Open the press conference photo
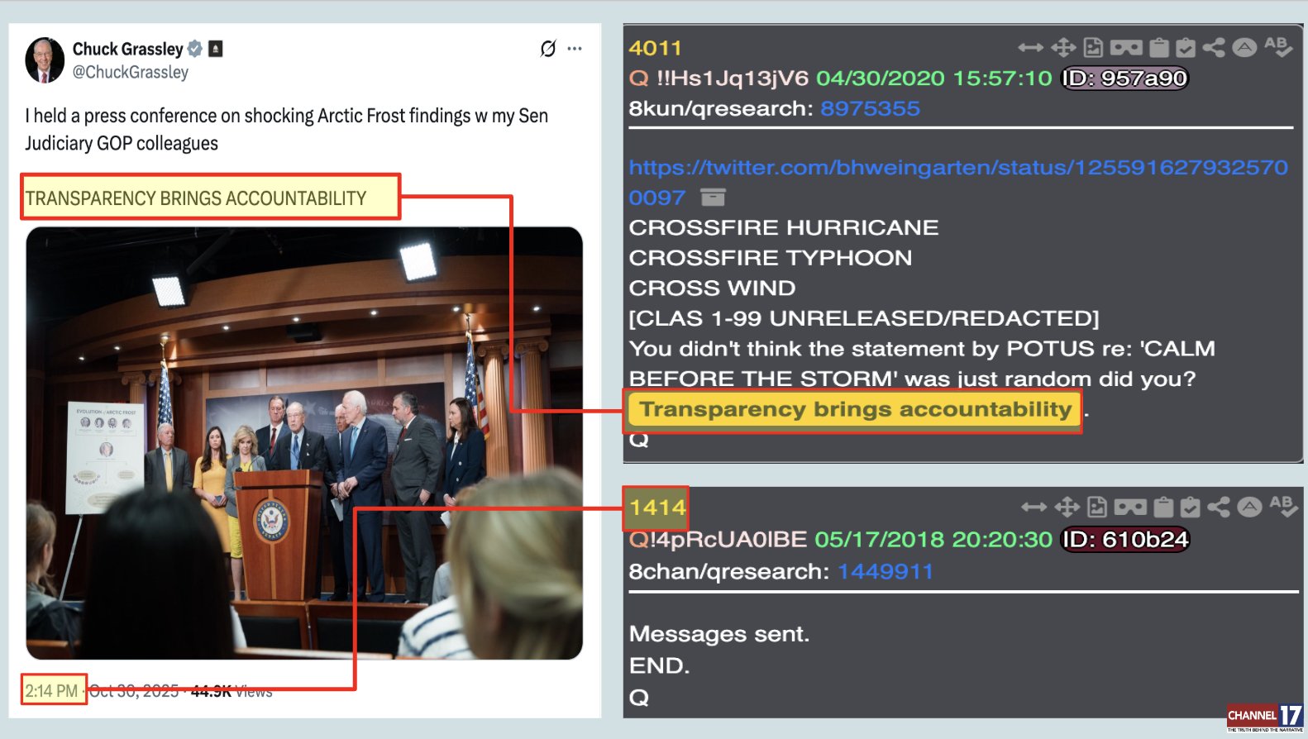 click(x=304, y=443)
